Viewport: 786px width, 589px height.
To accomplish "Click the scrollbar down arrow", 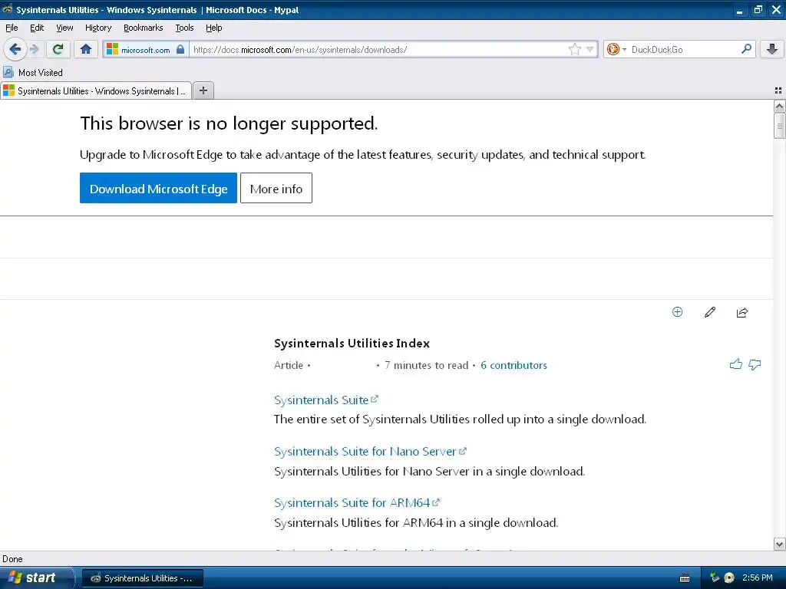I will (779, 544).
